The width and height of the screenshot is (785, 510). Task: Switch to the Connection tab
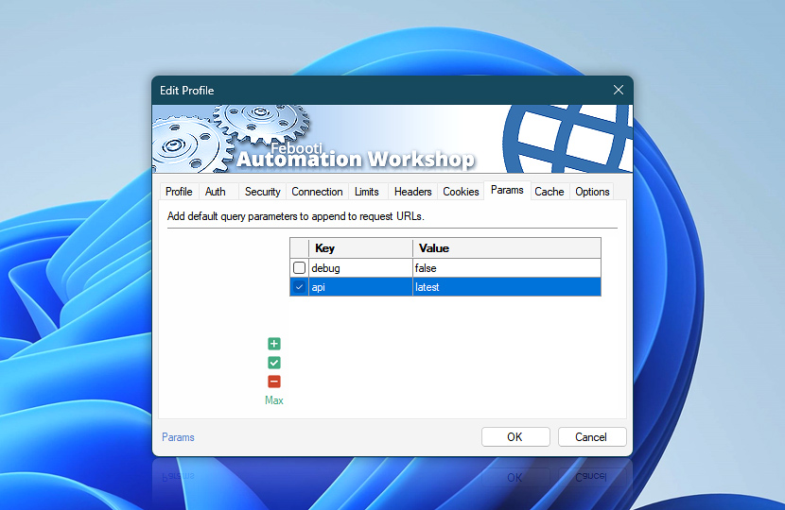point(317,192)
